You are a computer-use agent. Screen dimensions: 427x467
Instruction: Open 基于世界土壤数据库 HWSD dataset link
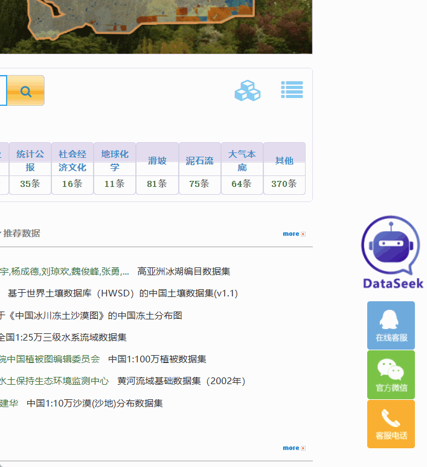click(123, 293)
